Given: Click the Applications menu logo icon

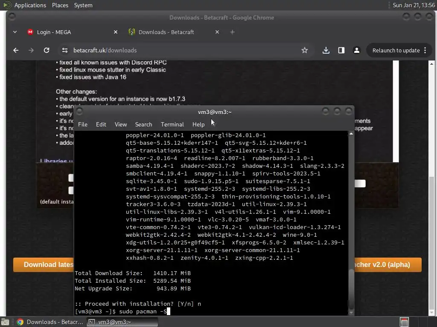Looking at the screenshot, I should click(7, 5).
